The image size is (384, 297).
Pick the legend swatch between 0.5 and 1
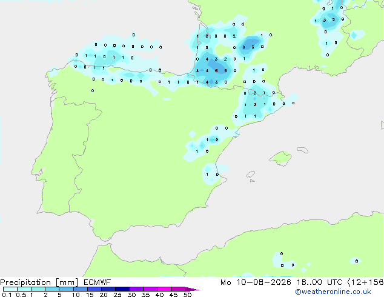24,289
